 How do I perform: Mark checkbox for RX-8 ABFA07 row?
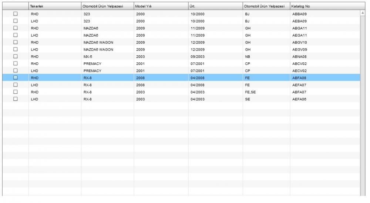(x=15, y=92)
